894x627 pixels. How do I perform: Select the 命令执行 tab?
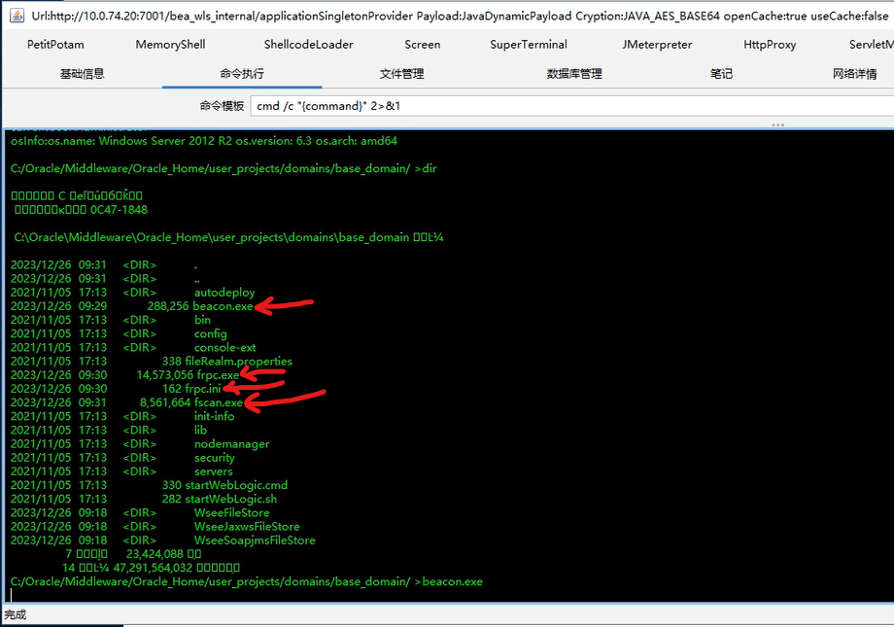(x=242, y=74)
